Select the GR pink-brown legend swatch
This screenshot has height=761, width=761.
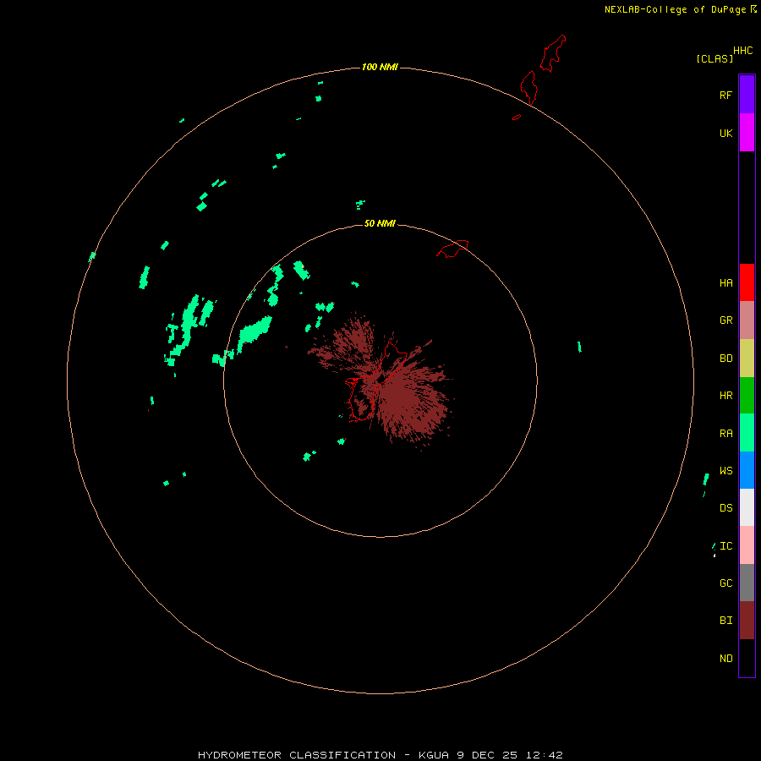(x=747, y=320)
